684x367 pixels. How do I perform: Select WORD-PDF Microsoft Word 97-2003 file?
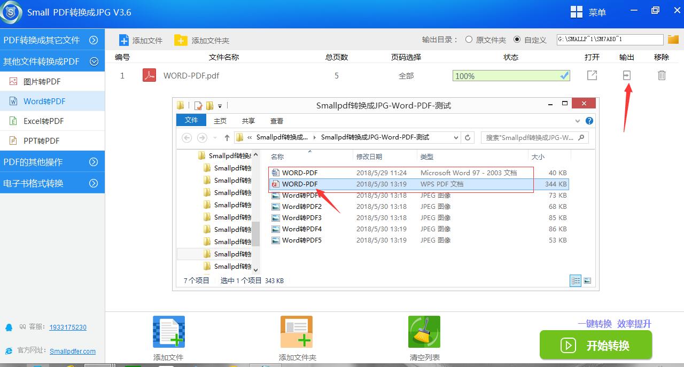coord(418,173)
